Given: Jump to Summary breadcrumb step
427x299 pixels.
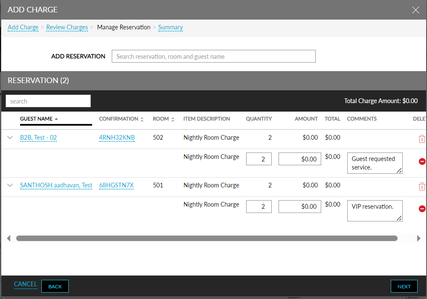Looking at the screenshot, I should coord(171,27).
